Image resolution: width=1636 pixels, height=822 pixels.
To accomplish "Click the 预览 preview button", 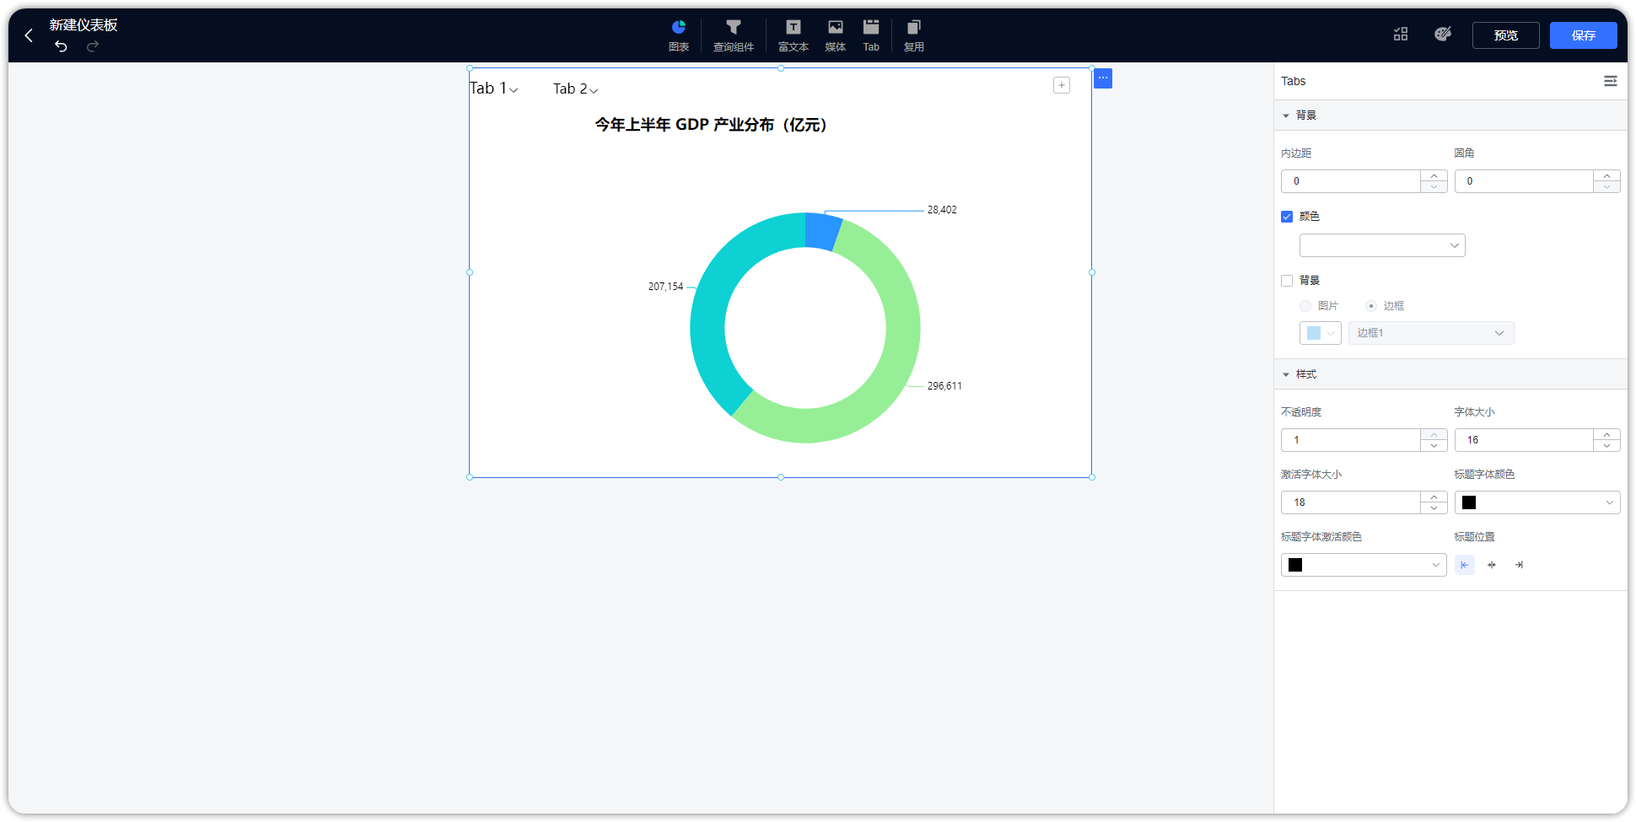I will click(x=1506, y=35).
